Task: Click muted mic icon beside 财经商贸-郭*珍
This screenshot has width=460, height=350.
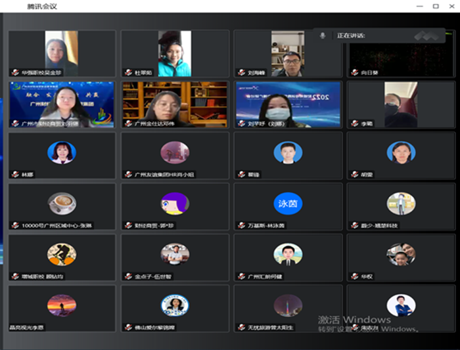Action: tap(128, 225)
